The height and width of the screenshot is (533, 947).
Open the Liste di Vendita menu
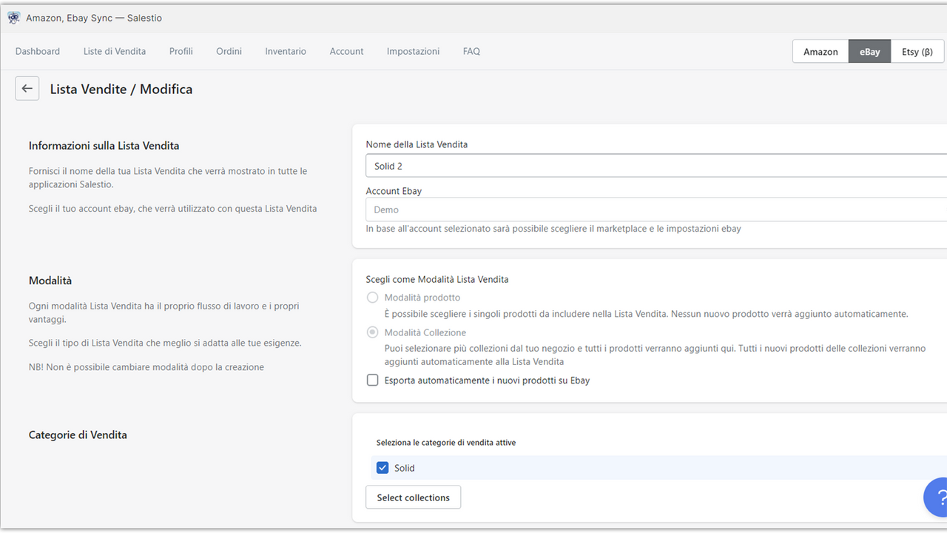click(x=115, y=51)
